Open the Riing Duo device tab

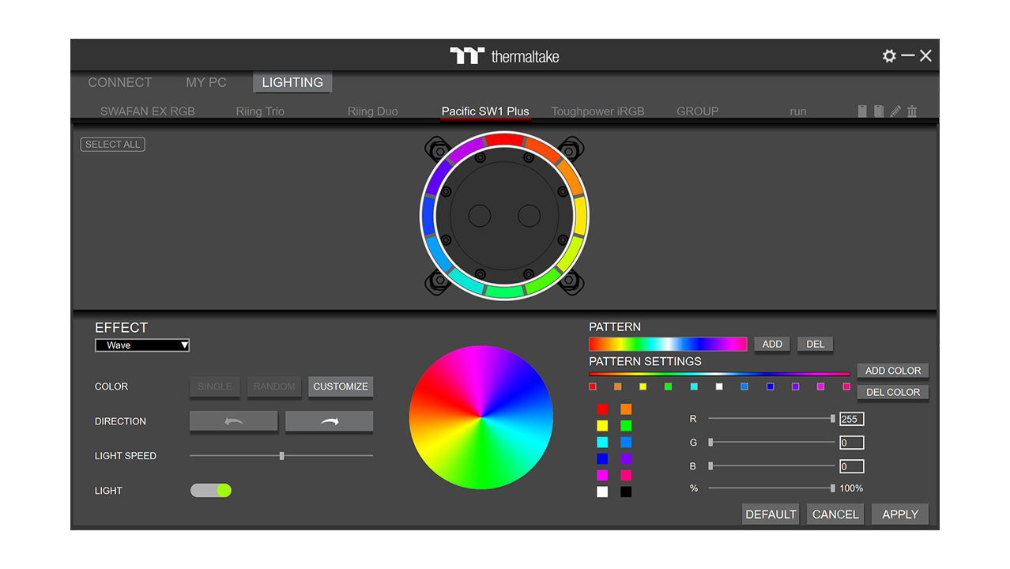pyautogui.click(x=373, y=111)
